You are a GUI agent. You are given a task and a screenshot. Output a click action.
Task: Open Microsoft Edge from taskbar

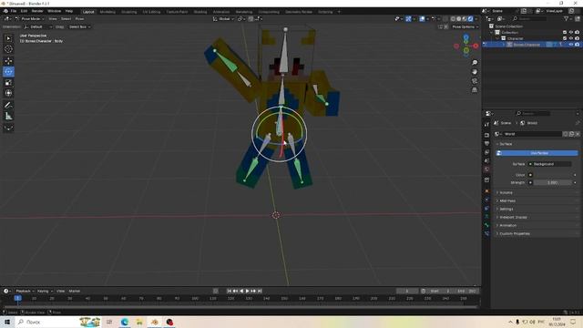pos(125,322)
